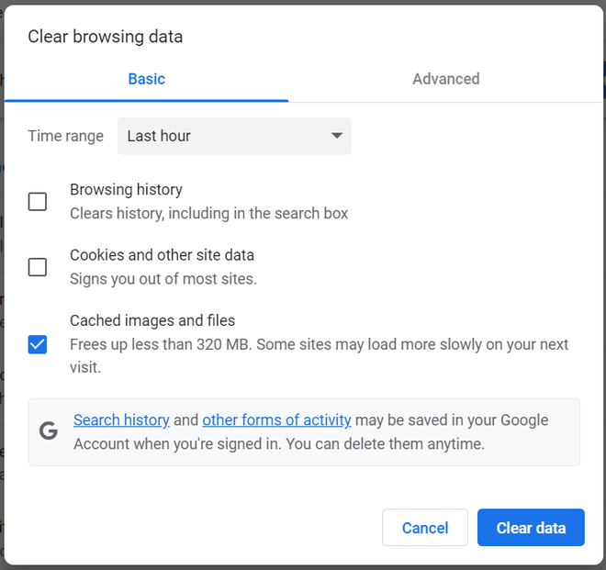
Task: Open the Search history link
Action: click(x=121, y=420)
